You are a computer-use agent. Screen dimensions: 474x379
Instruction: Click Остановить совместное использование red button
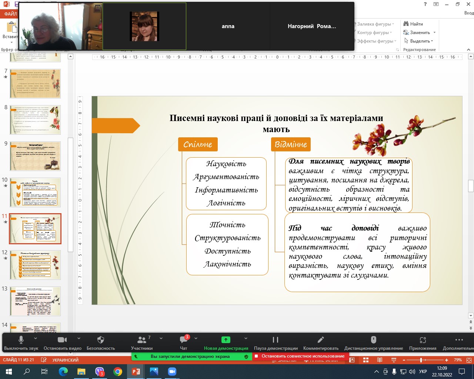300,356
